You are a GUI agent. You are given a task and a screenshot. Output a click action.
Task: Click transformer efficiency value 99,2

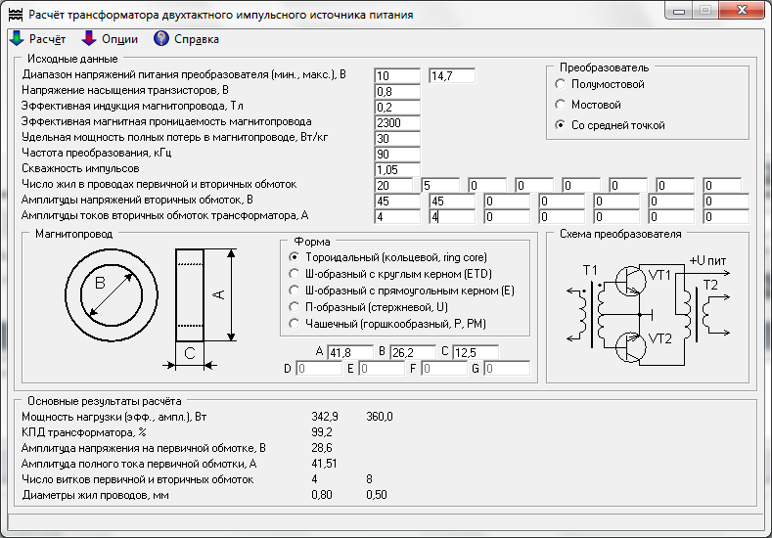pos(322,432)
